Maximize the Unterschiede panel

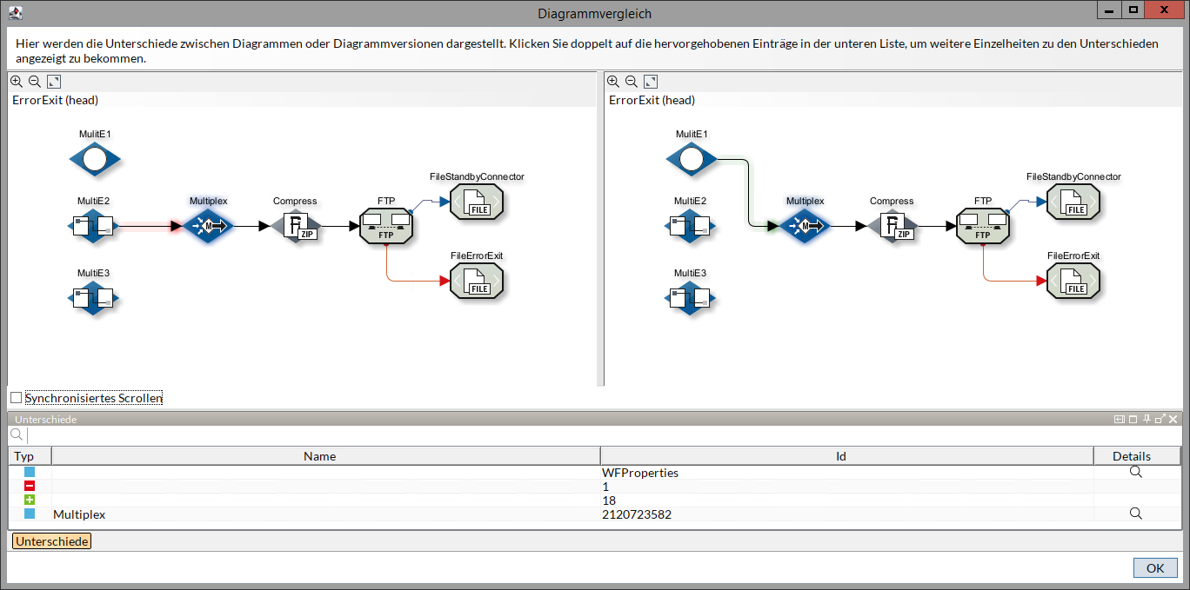(x=1133, y=419)
